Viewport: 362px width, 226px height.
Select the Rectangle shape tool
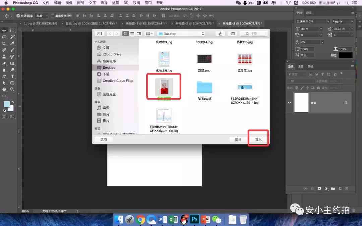click(12, 83)
